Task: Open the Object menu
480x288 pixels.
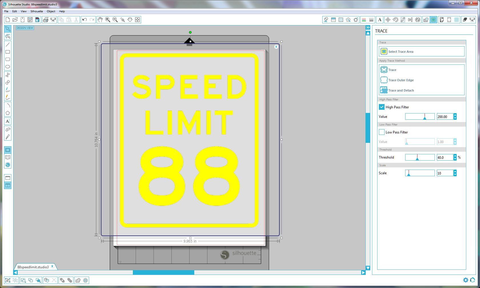Action: point(51,11)
